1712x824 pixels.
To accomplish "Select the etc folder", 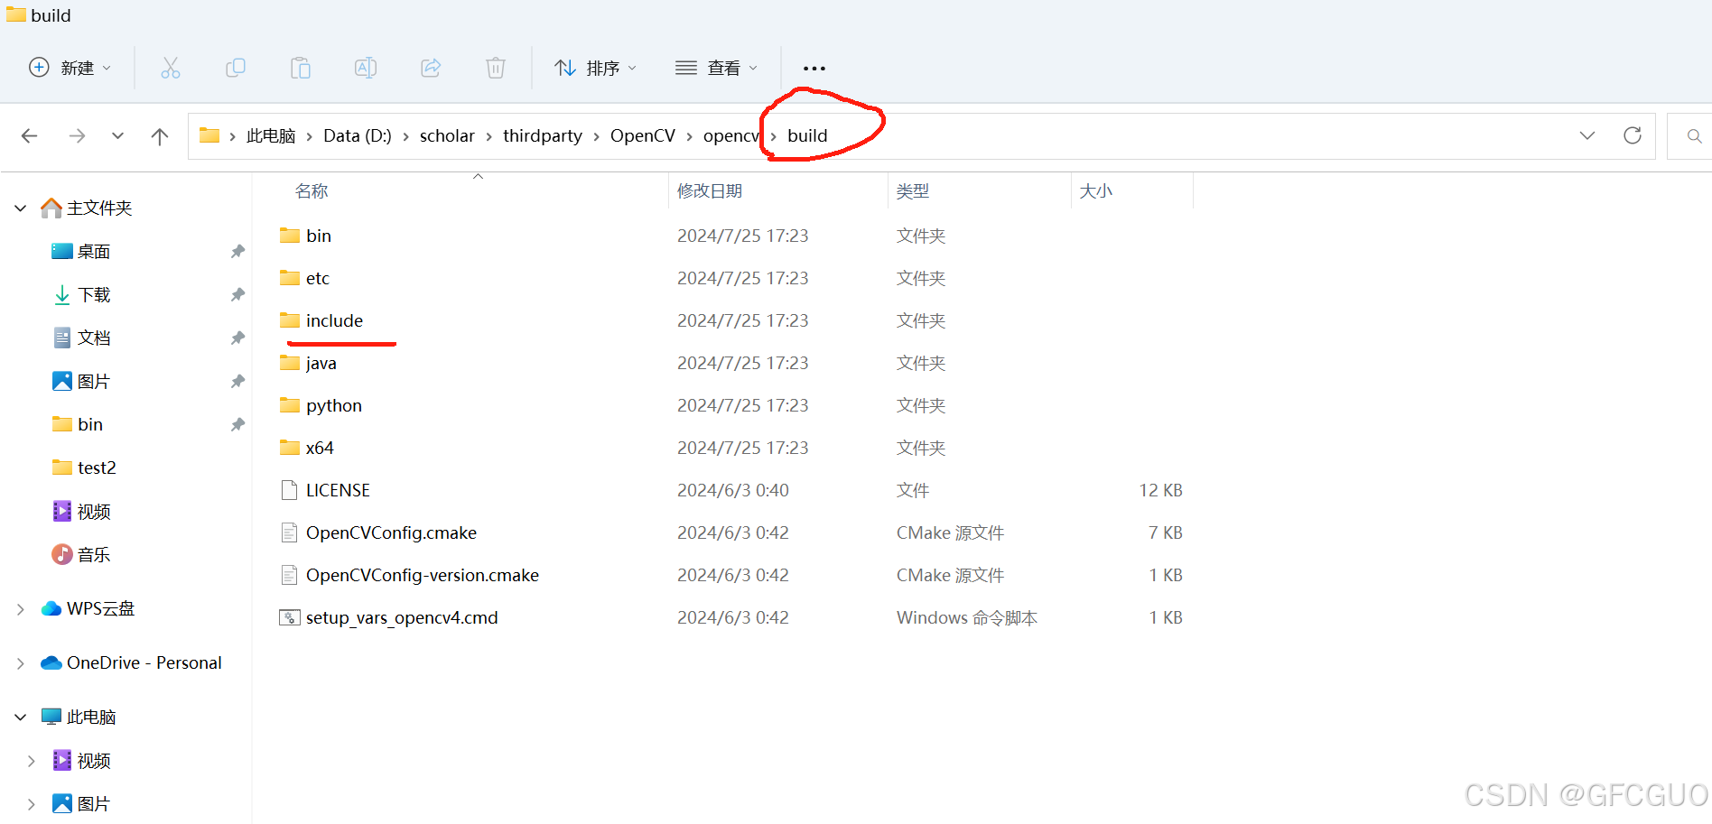I will 318,278.
